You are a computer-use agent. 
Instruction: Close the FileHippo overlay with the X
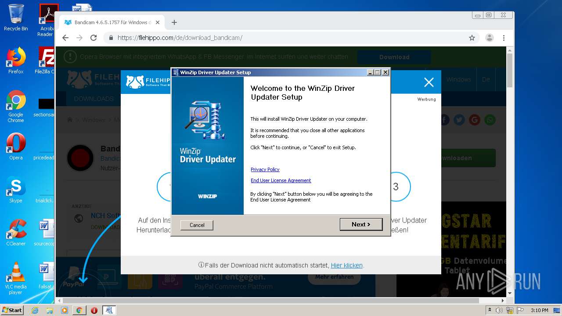pyautogui.click(x=429, y=82)
